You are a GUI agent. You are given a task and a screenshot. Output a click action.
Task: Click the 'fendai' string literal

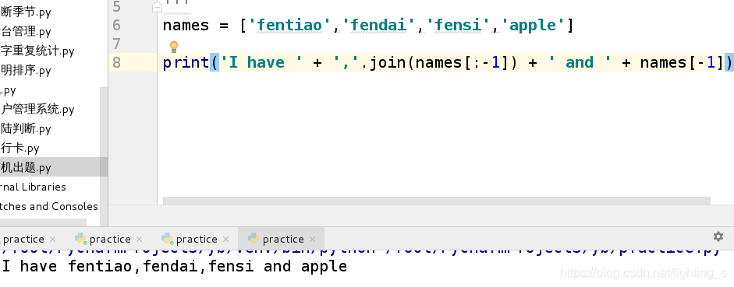379,25
